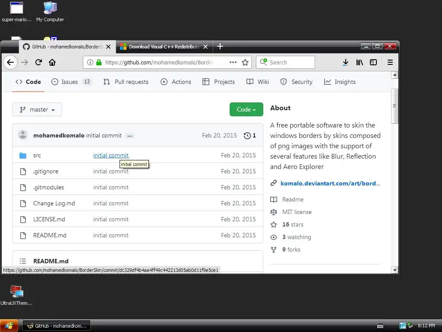The height and width of the screenshot is (332, 442).
Task: Go to Pull requests tab
Action: tap(126, 82)
